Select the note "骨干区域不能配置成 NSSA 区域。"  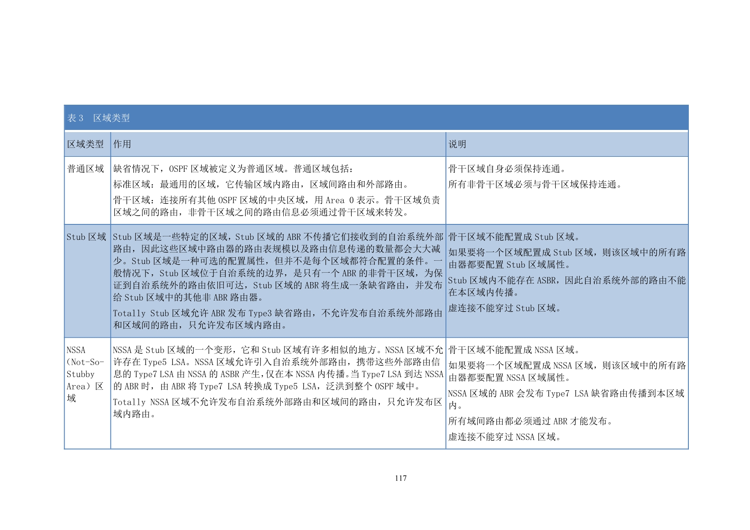(515, 350)
